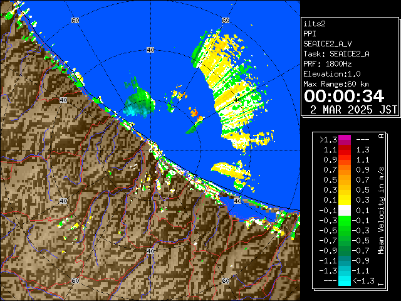
Task: Click the letter 'A' atop the legend
Action: click(x=381, y=135)
